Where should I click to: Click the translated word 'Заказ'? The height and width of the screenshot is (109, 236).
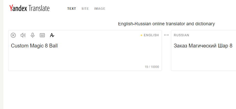pyautogui.click(x=180, y=46)
